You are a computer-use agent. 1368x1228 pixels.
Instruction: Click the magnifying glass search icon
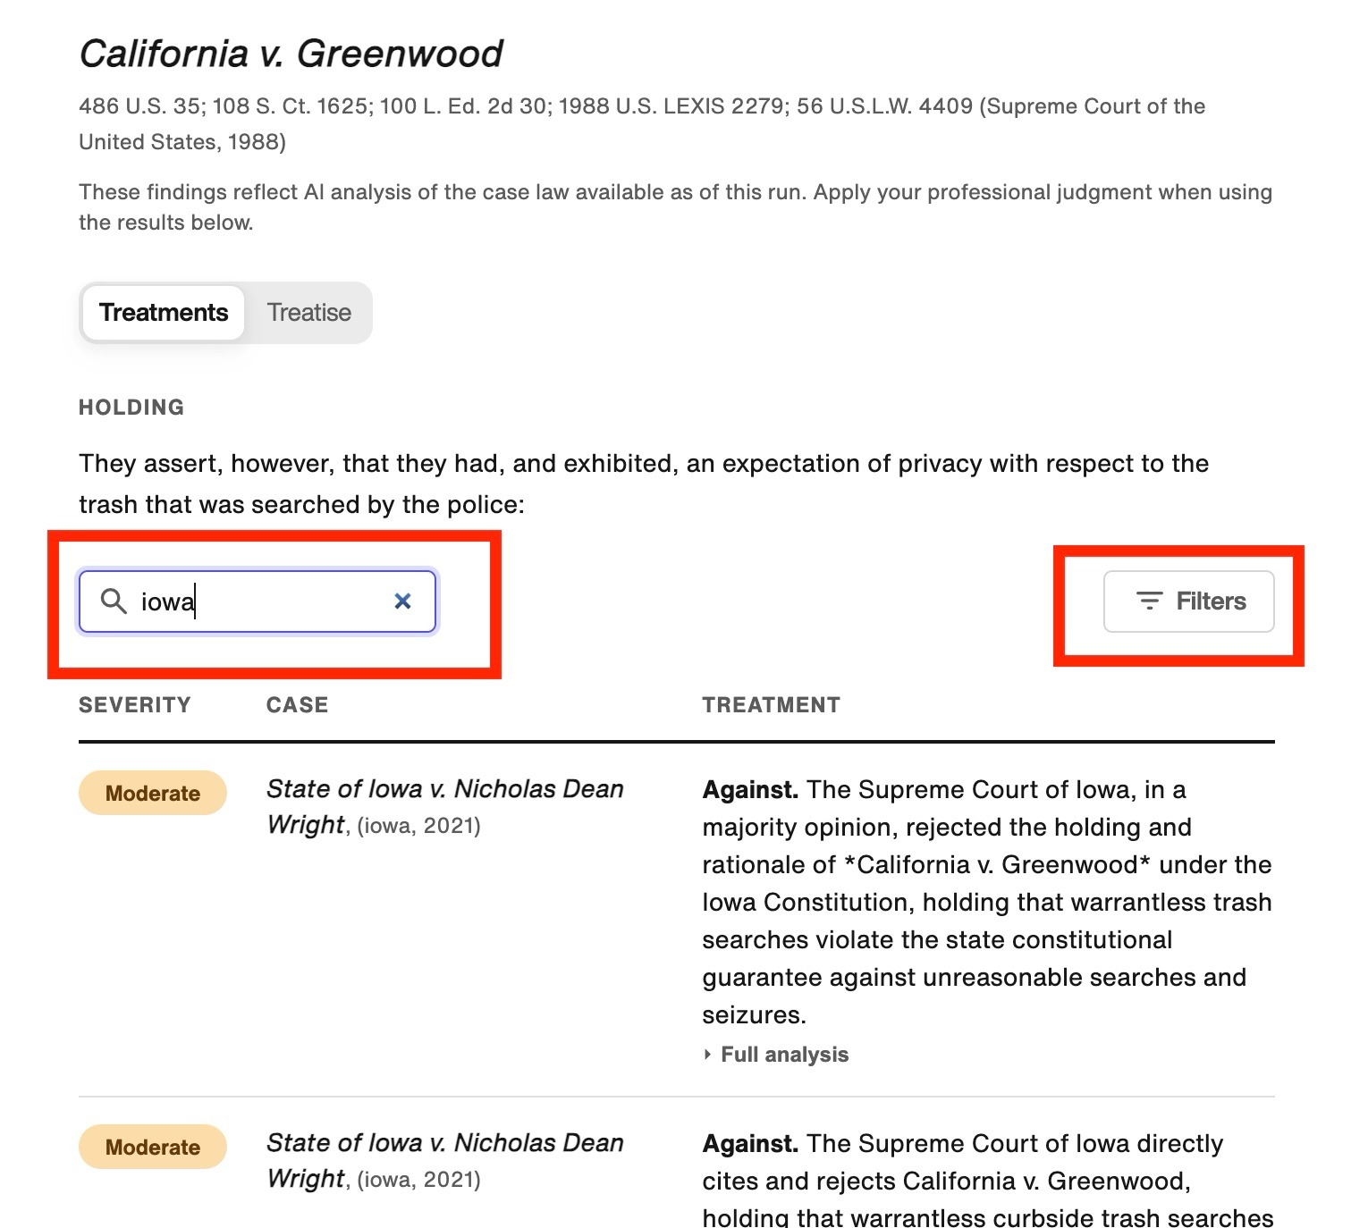pyautogui.click(x=114, y=601)
